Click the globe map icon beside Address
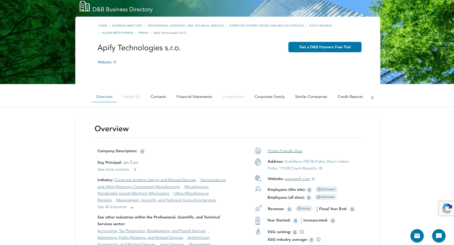The height and width of the screenshot is (245, 454). point(258,162)
